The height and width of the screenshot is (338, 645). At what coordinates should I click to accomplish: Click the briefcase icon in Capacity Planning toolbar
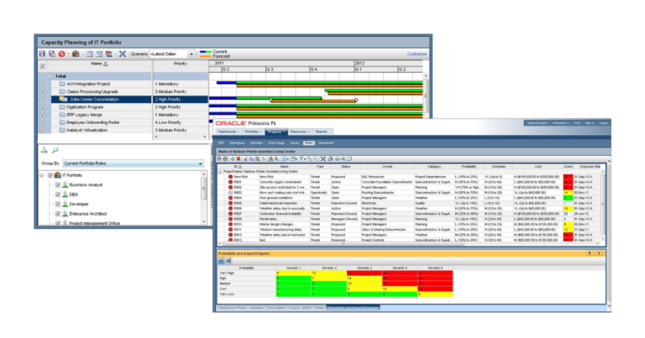[x=76, y=54]
